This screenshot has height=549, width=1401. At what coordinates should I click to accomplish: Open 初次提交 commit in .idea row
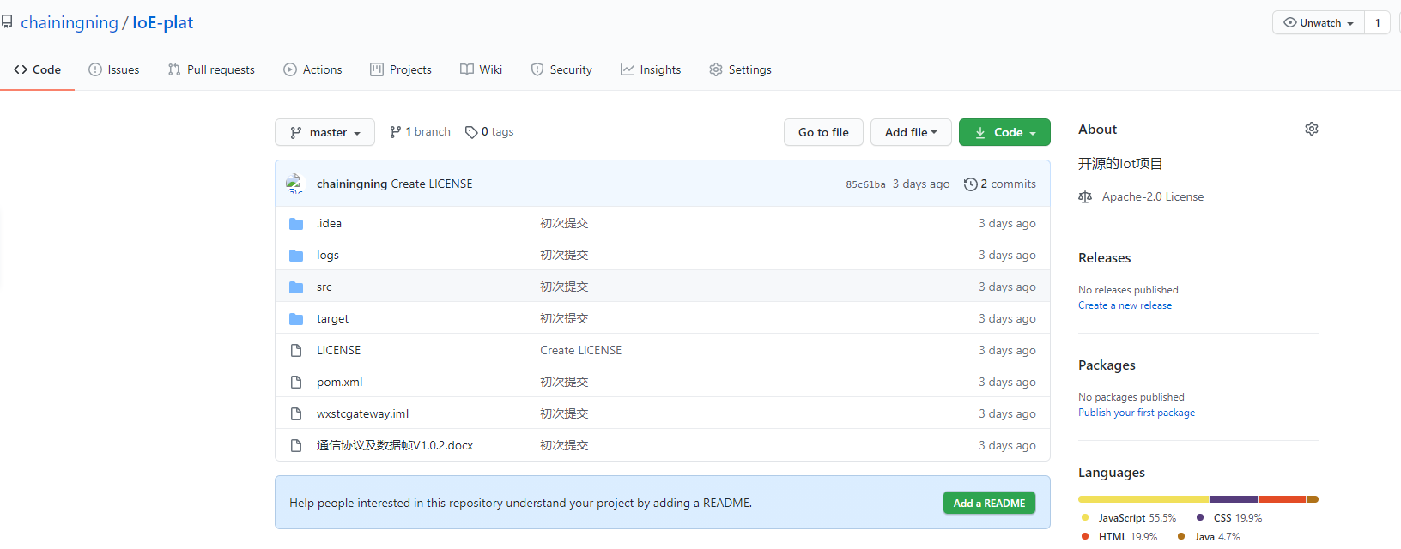click(x=564, y=223)
